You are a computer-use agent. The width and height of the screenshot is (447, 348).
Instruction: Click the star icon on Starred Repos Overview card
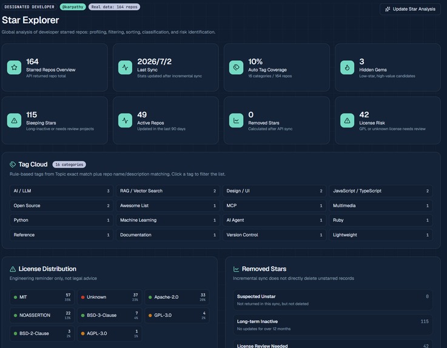(x=15, y=67)
